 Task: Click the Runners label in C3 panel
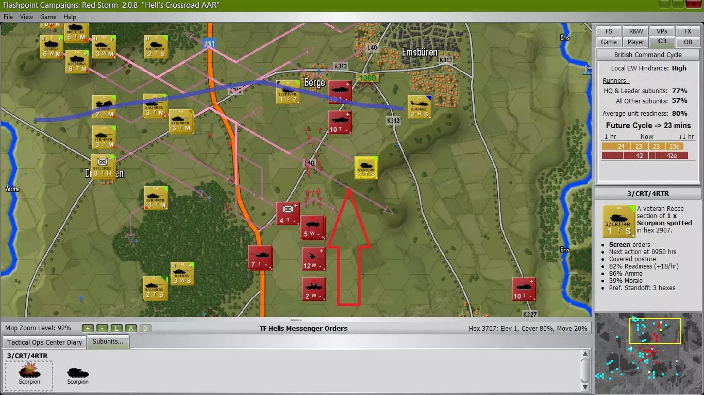[616, 81]
